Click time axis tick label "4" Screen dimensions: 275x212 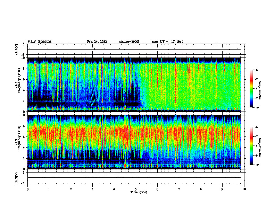pos(114,189)
